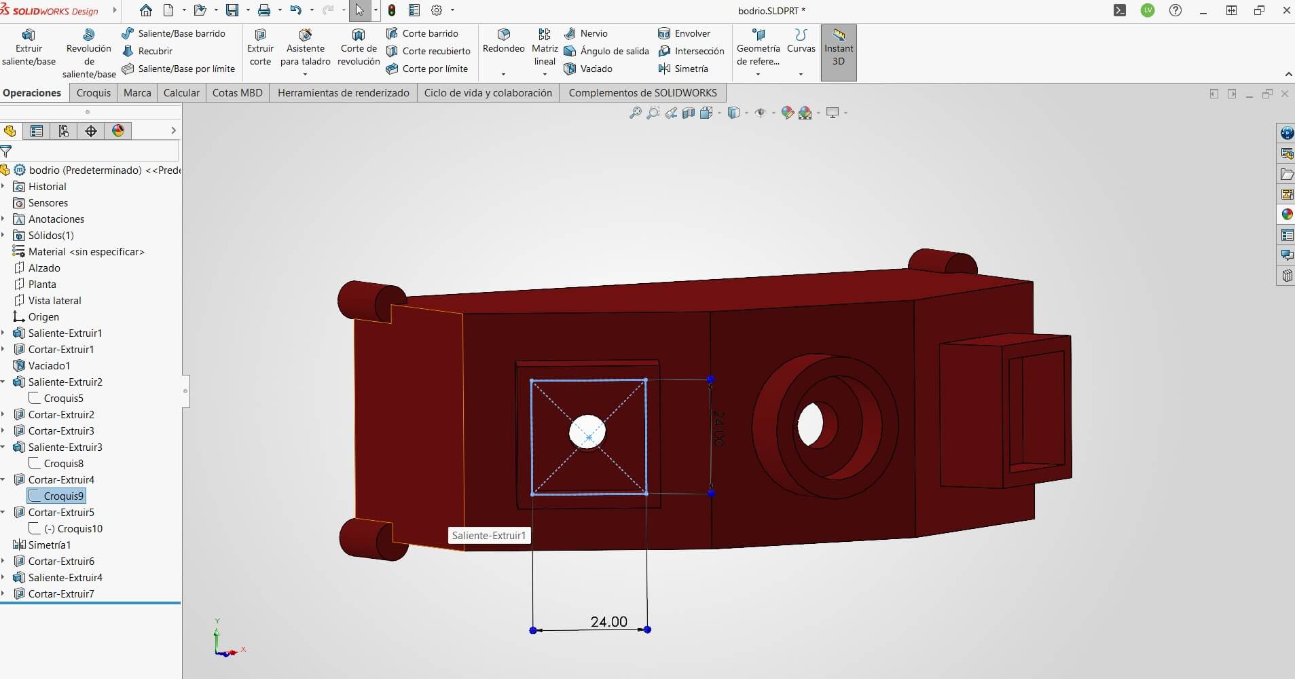The height and width of the screenshot is (679, 1295).
Task: Open Redondeo dropdown arrow
Action: coord(503,74)
